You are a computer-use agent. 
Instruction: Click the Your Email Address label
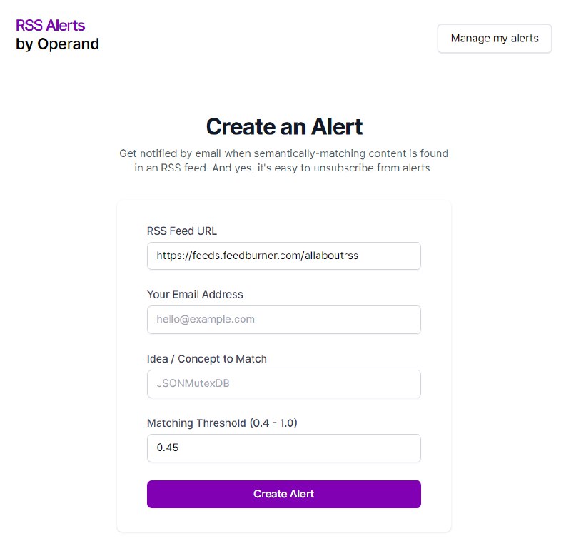tap(194, 295)
